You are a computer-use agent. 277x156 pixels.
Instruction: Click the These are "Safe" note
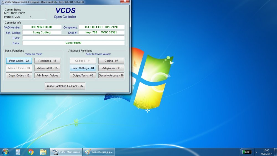point(34,54)
